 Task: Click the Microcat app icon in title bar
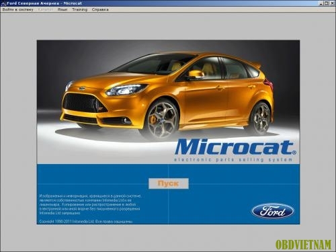point(3,3)
